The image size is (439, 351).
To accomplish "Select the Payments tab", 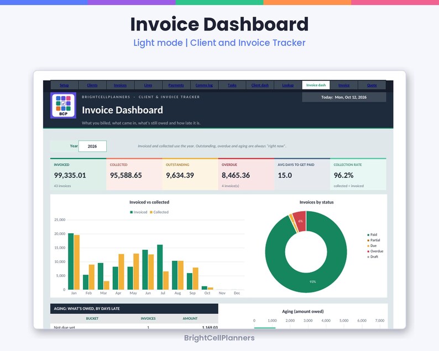I will [176, 85].
